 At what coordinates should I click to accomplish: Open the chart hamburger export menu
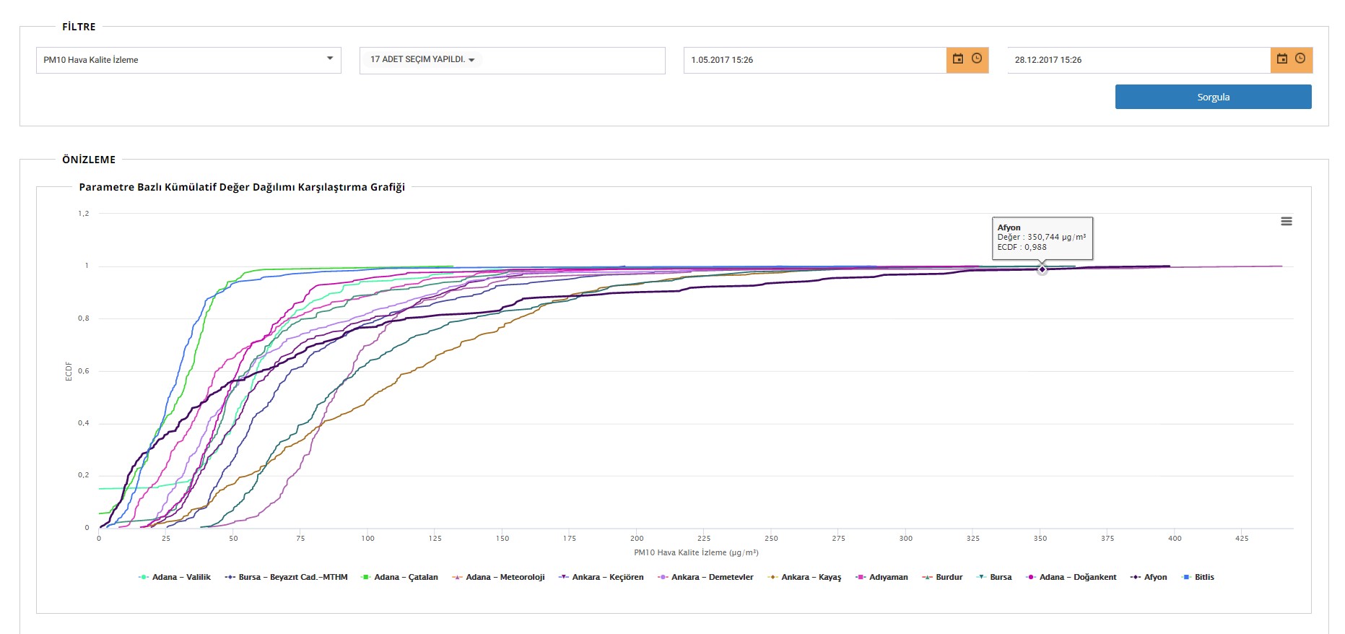(1287, 222)
